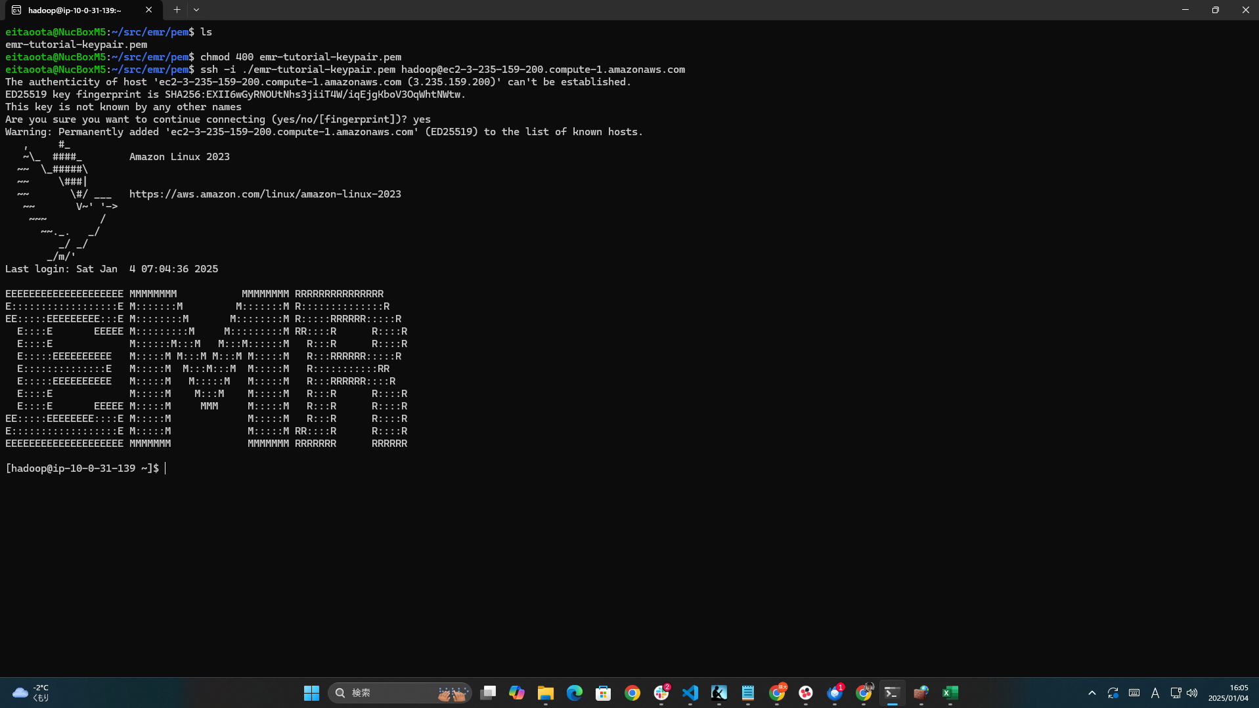The width and height of the screenshot is (1259, 708).
Task: Expand the terminal profiles dropdown arrow
Action: point(196,10)
